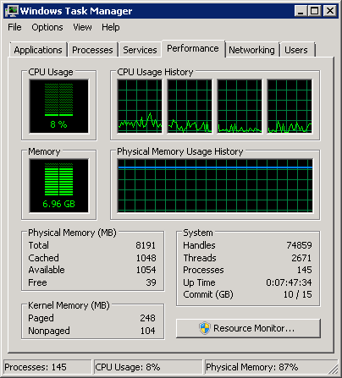Click the fourth CPU usage history graph
Image resolution: width=342 pixels, height=378 pixels.
tap(290, 107)
